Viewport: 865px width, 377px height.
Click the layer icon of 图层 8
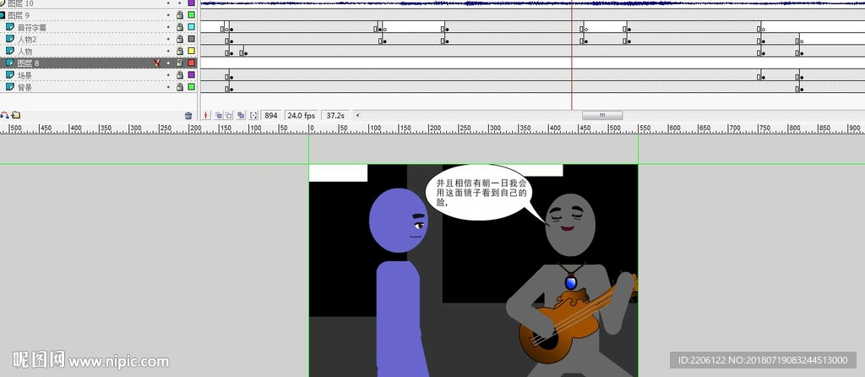pyautogui.click(x=9, y=63)
